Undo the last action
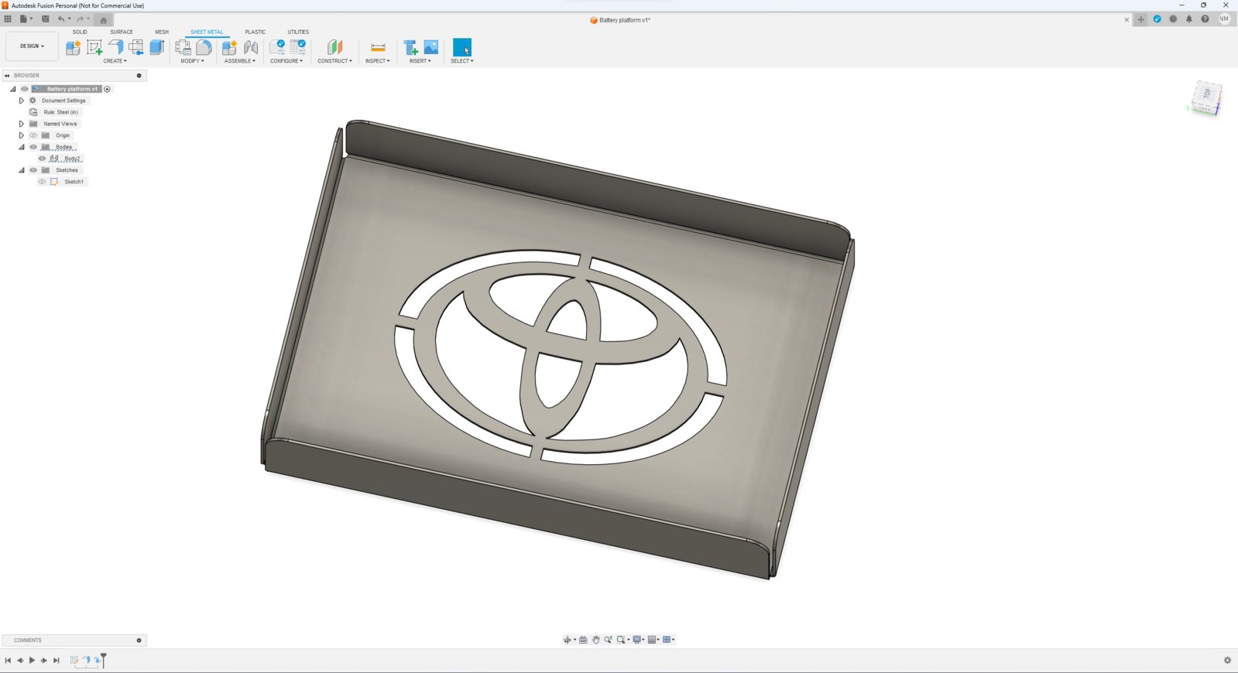Image resolution: width=1238 pixels, height=673 pixels. point(61,19)
